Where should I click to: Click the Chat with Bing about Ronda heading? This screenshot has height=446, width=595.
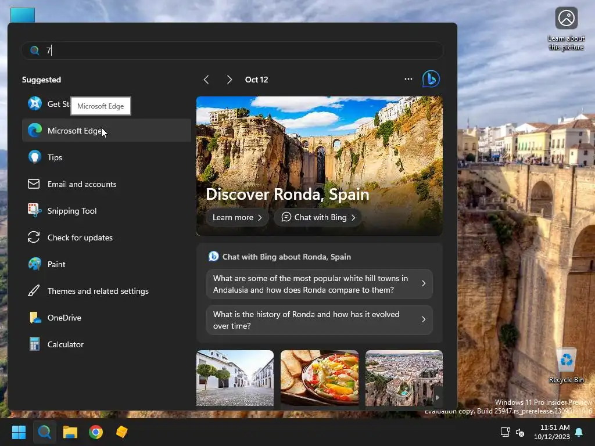[x=286, y=257]
